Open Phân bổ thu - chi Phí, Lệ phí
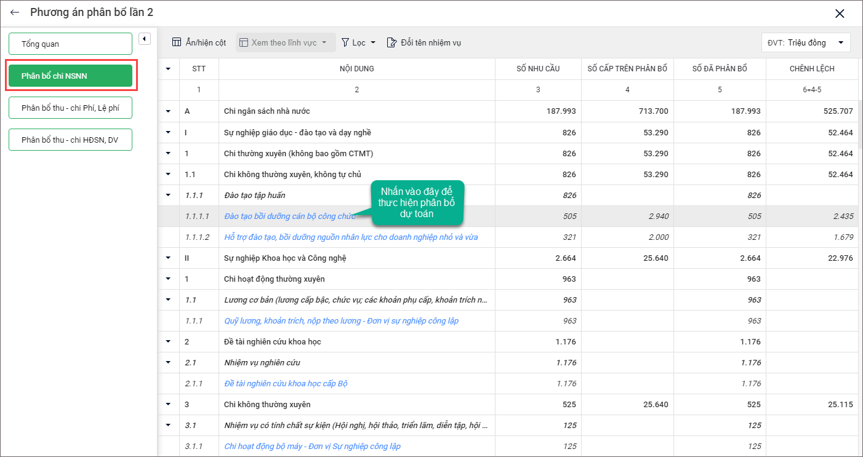Image resolution: width=863 pixels, height=457 pixels. pos(70,108)
